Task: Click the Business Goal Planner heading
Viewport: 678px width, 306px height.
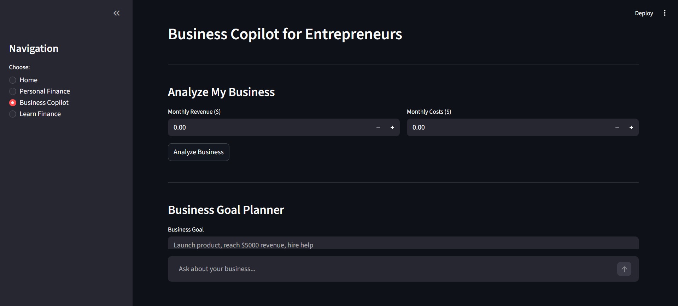Action: pyautogui.click(x=226, y=210)
